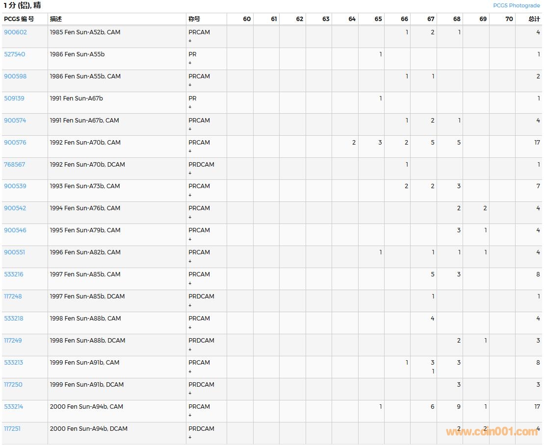Image resolution: width=544 pixels, height=445 pixels.
Task: Click PCGS number 527540
Action: [14, 54]
